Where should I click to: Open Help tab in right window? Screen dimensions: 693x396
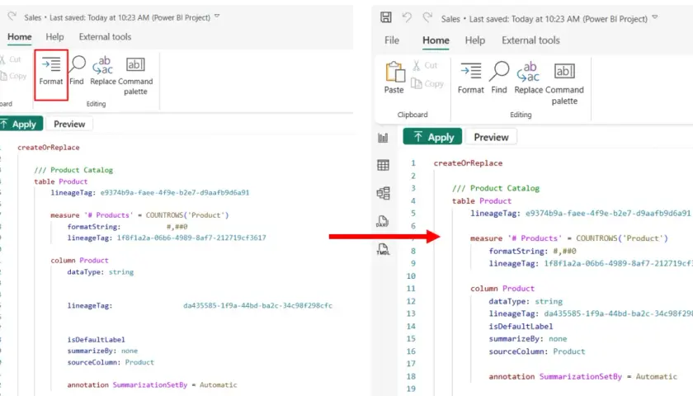[x=475, y=40]
